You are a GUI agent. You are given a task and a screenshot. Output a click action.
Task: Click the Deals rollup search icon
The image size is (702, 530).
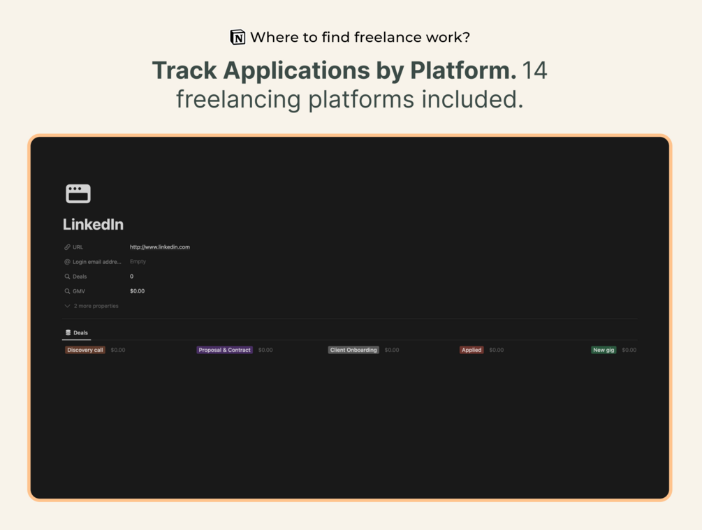67,277
